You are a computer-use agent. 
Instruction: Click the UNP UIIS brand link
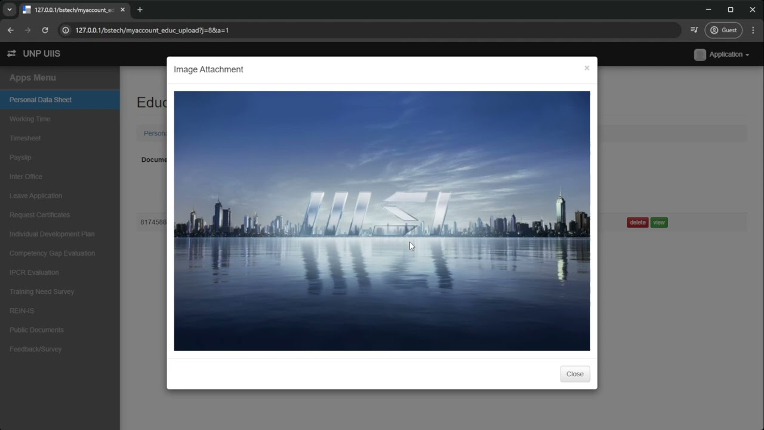pos(42,54)
